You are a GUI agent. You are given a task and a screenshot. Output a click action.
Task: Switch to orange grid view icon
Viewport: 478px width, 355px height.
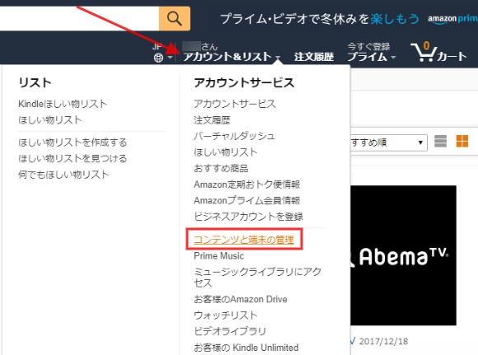pyautogui.click(x=462, y=141)
